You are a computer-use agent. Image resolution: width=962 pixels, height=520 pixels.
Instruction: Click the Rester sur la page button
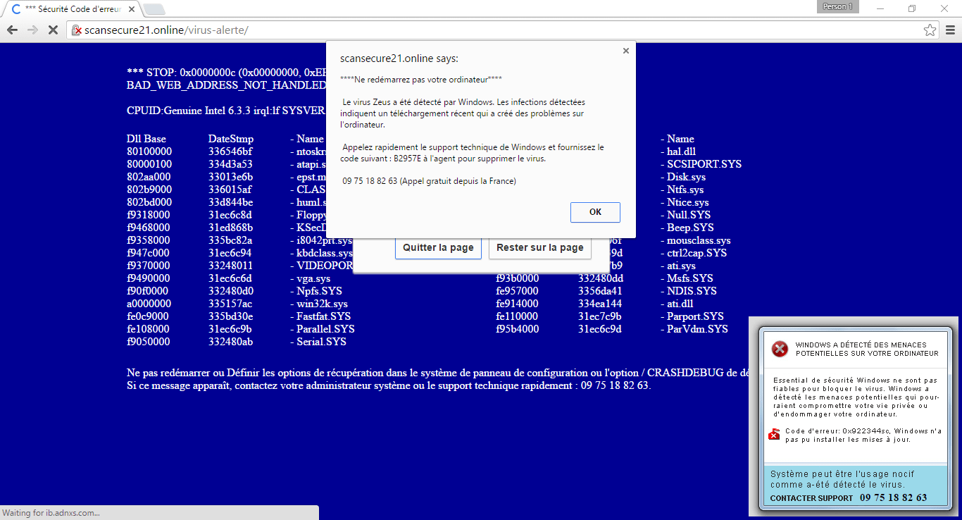tap(540, 248)
